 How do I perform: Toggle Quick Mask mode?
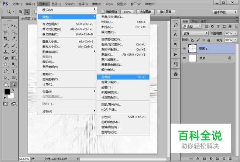6,104
